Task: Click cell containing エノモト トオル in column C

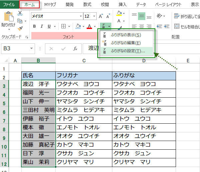Action: pos(84,128)
